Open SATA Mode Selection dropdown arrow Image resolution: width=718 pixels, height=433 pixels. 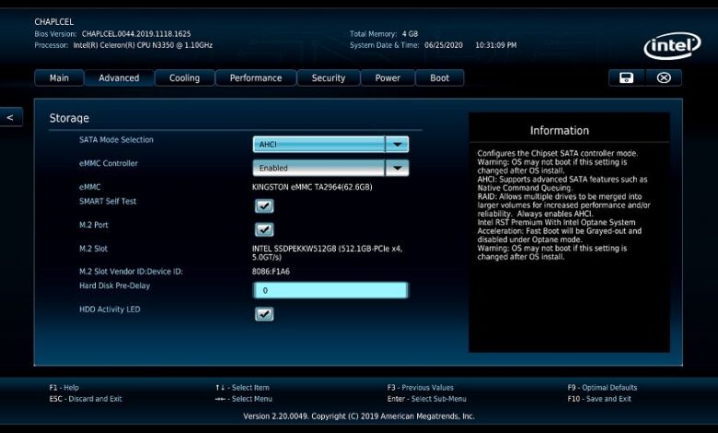coord(397,145)
